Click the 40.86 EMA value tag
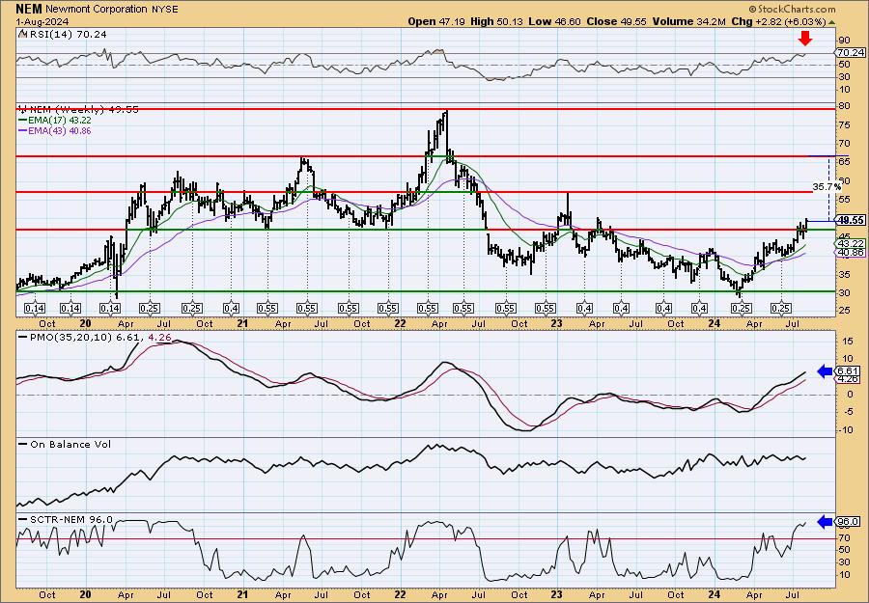The image size is (869, 603). click(850, 252)
